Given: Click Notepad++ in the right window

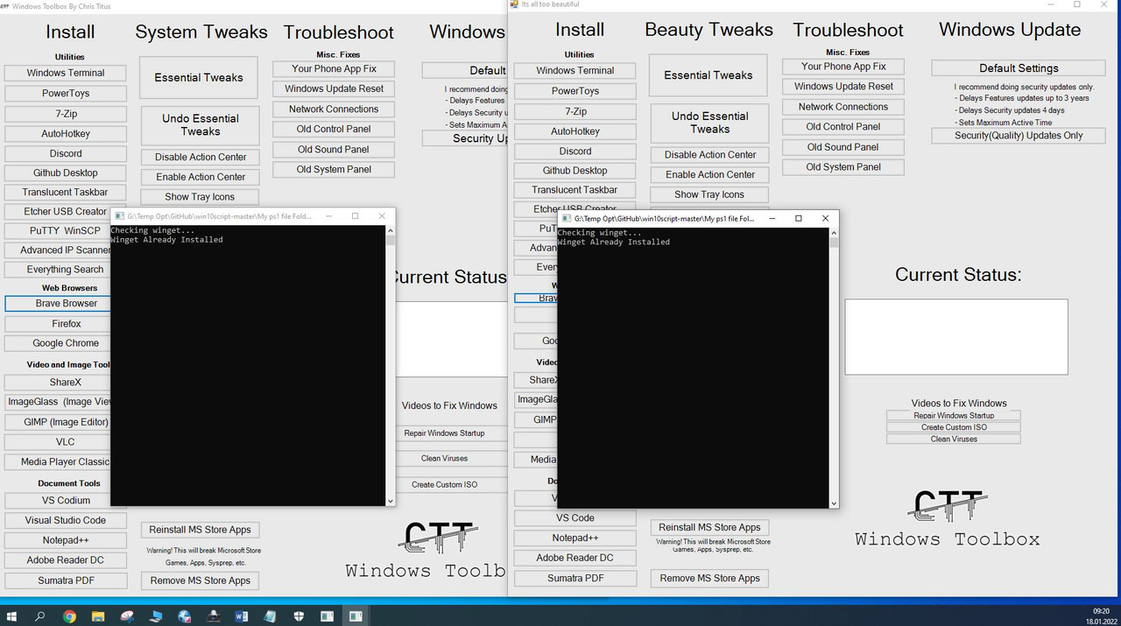Looking at the screenshot, I should pos(575,538).
